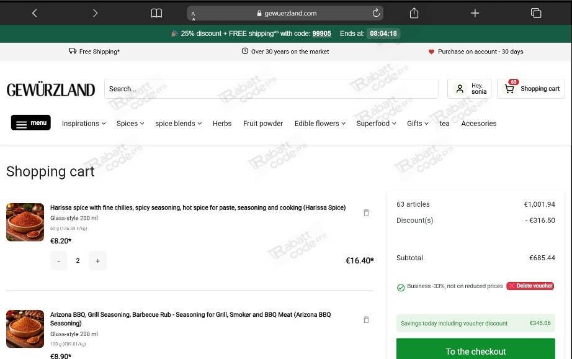The width and height of the screenshot is (572, 359).
Task: Open the Fruit powder category
Action: click(263, 124)
